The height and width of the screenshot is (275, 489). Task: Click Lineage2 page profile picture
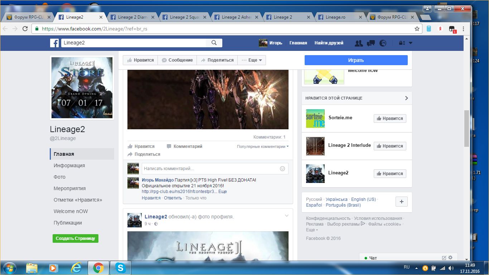[x=82, y=88]
